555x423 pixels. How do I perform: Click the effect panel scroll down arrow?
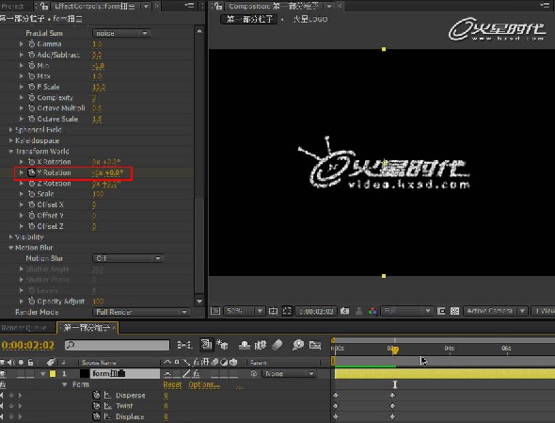point(199,301)
